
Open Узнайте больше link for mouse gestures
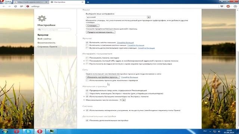click(x=125, y=42)
